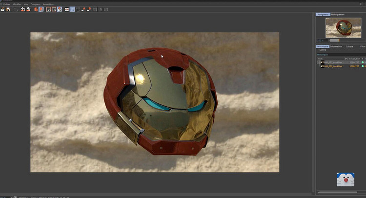The image size is (366, 198).
Task: Open the Animation menu
Action: (48, 4)
